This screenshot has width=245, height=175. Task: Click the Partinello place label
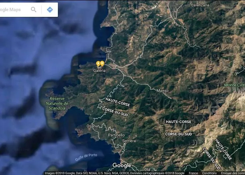click(x=116, y=135)
